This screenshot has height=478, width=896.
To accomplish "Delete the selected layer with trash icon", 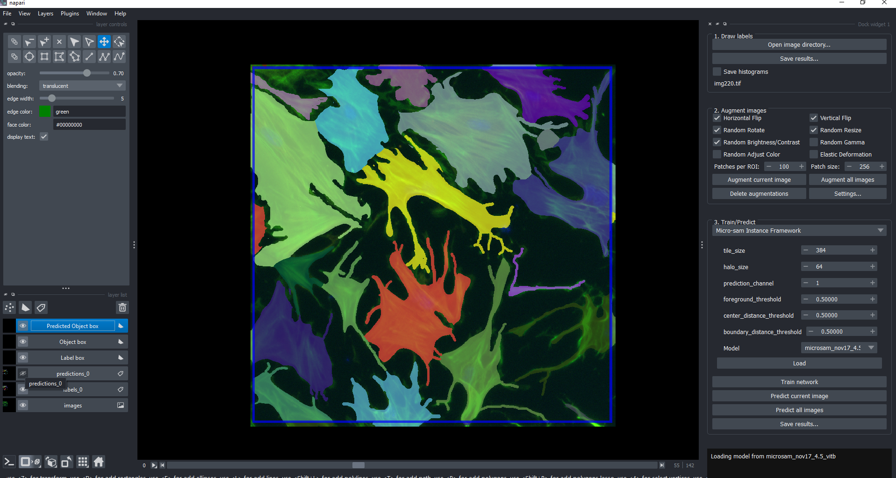I will [x=122, y=307].
